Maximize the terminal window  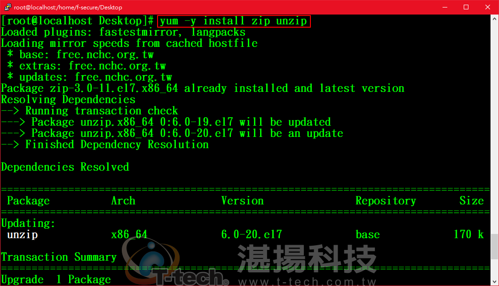(x=466, y=7)
